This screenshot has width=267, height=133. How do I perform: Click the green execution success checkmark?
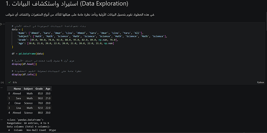pos(10,83)
